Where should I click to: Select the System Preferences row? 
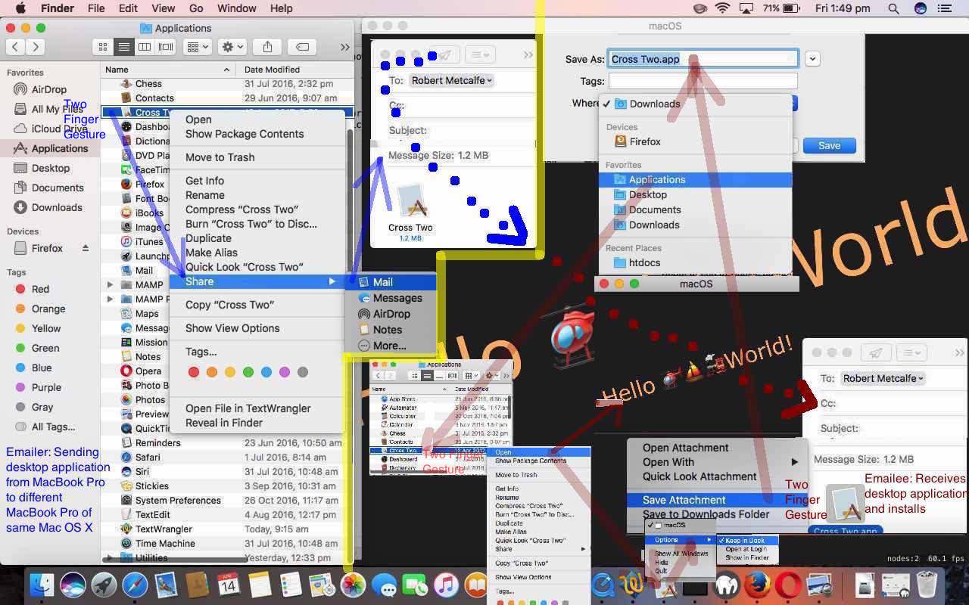[x=227, y=501]
